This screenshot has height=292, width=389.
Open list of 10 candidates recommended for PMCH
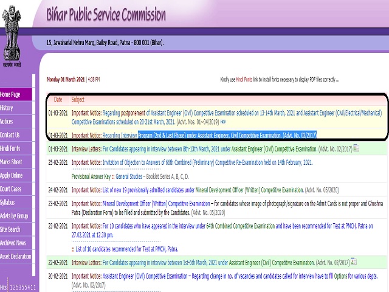click(x=127, y=249)
